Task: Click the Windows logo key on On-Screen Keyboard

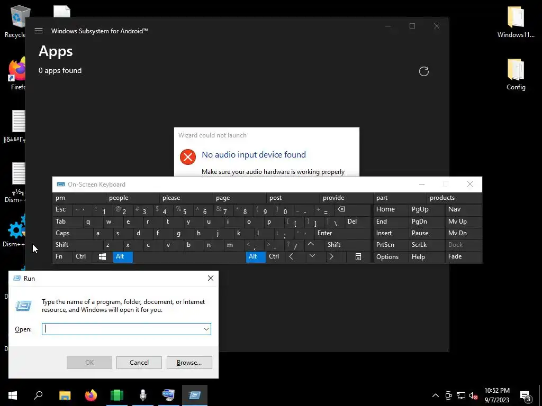Action: tap(102, 256)
